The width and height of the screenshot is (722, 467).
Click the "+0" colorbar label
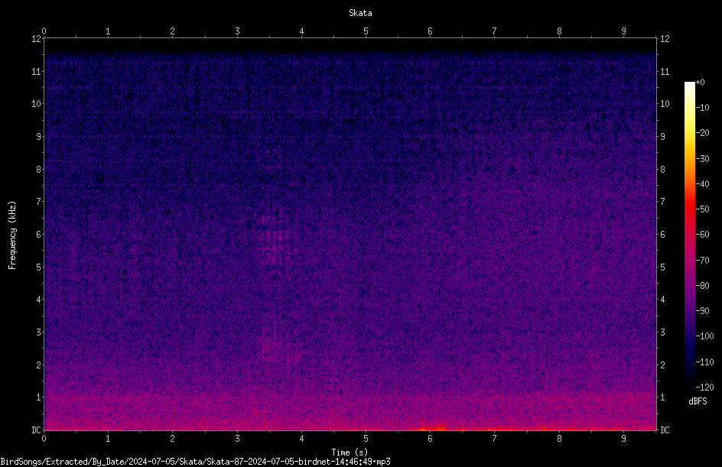(700, 83)
